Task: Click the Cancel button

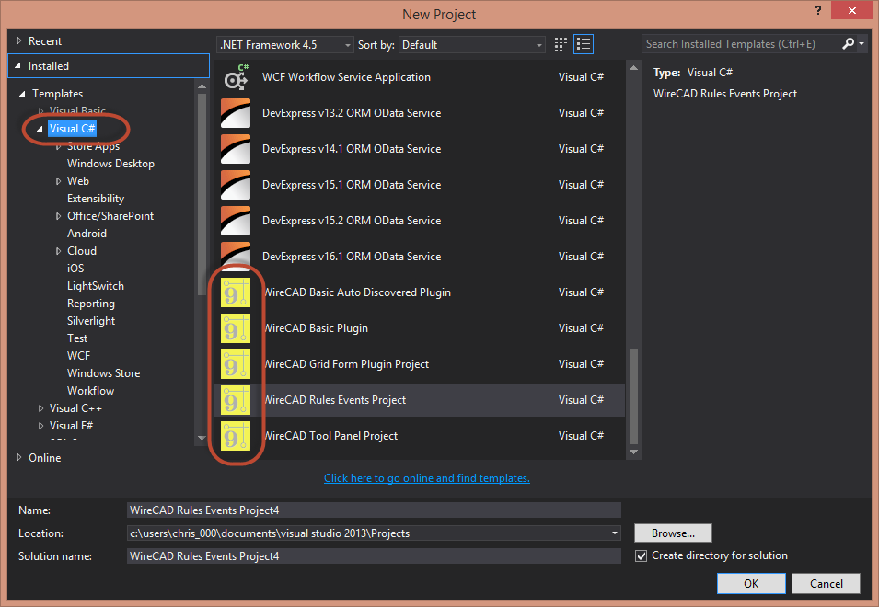Action: (x=826, y=583)
